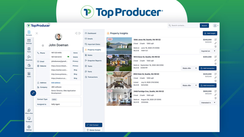Viewport: 244px width, 137px height.
Task: Open the Notes tab in contact menu
Action: pos(94,55)
